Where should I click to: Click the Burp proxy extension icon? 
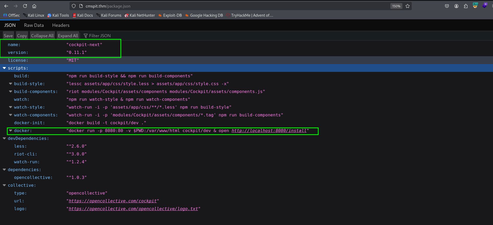[x=475, y=5]
